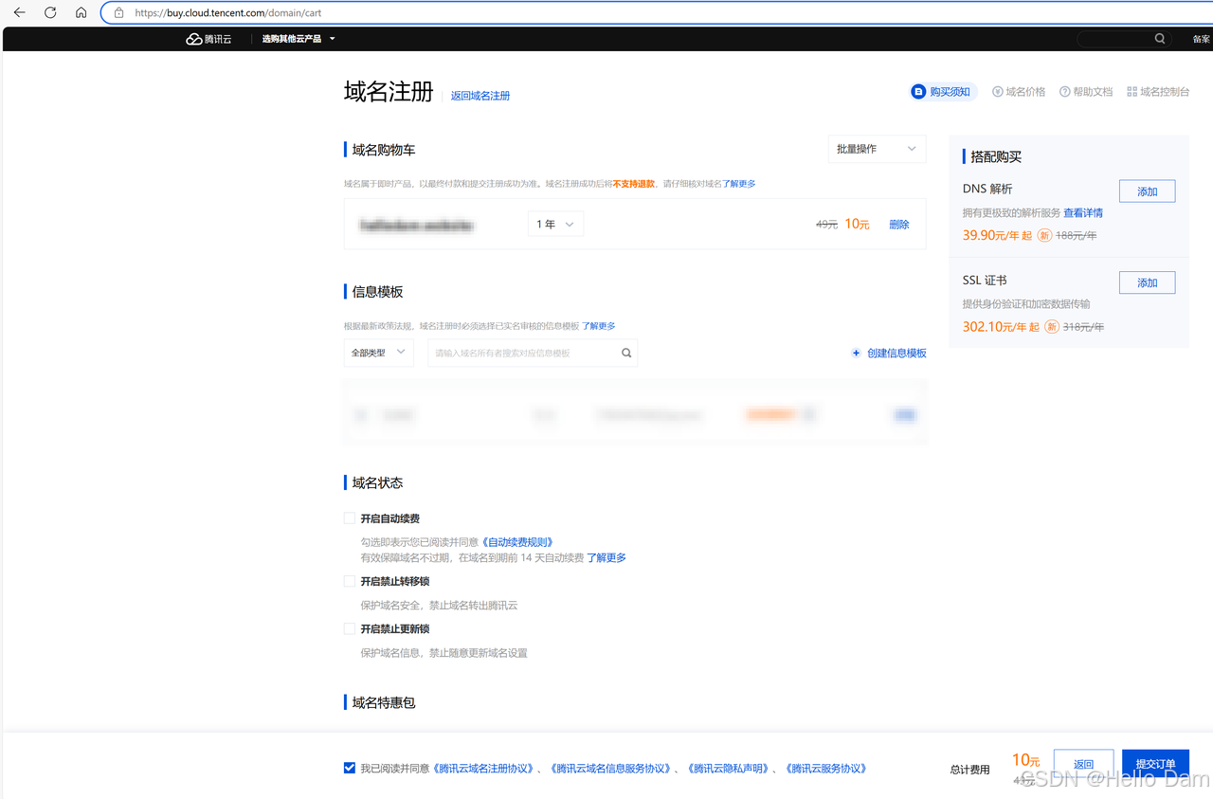Check 开启禁止转移锁 transfer lock
This screenshot has width=1213, height=799.
pos(350,580)
